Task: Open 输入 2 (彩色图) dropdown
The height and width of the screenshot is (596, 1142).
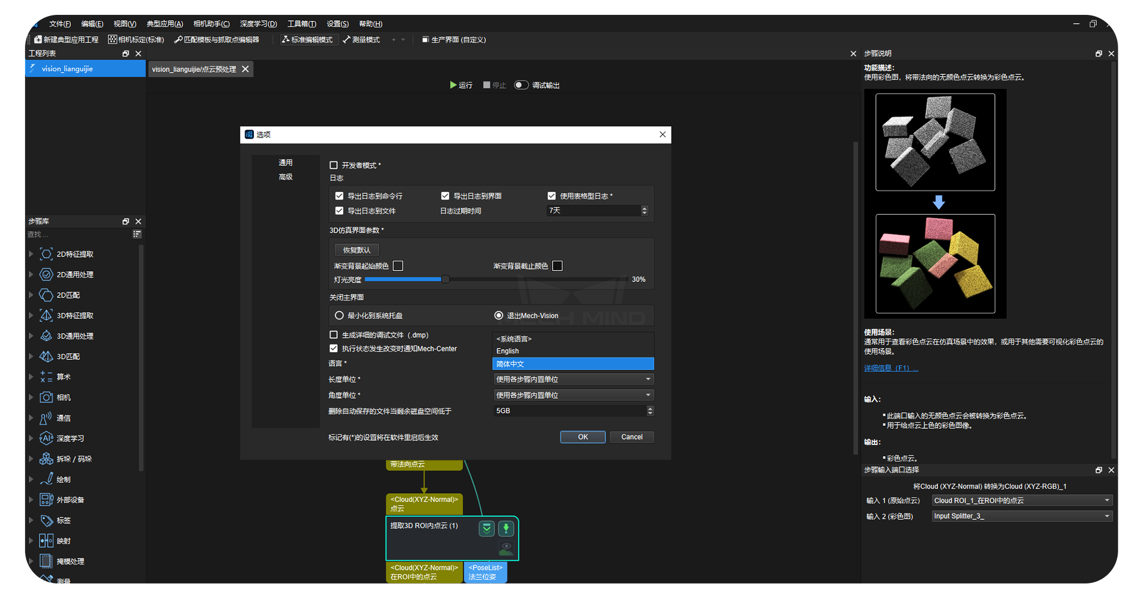Action: [x=1022, y=516]
